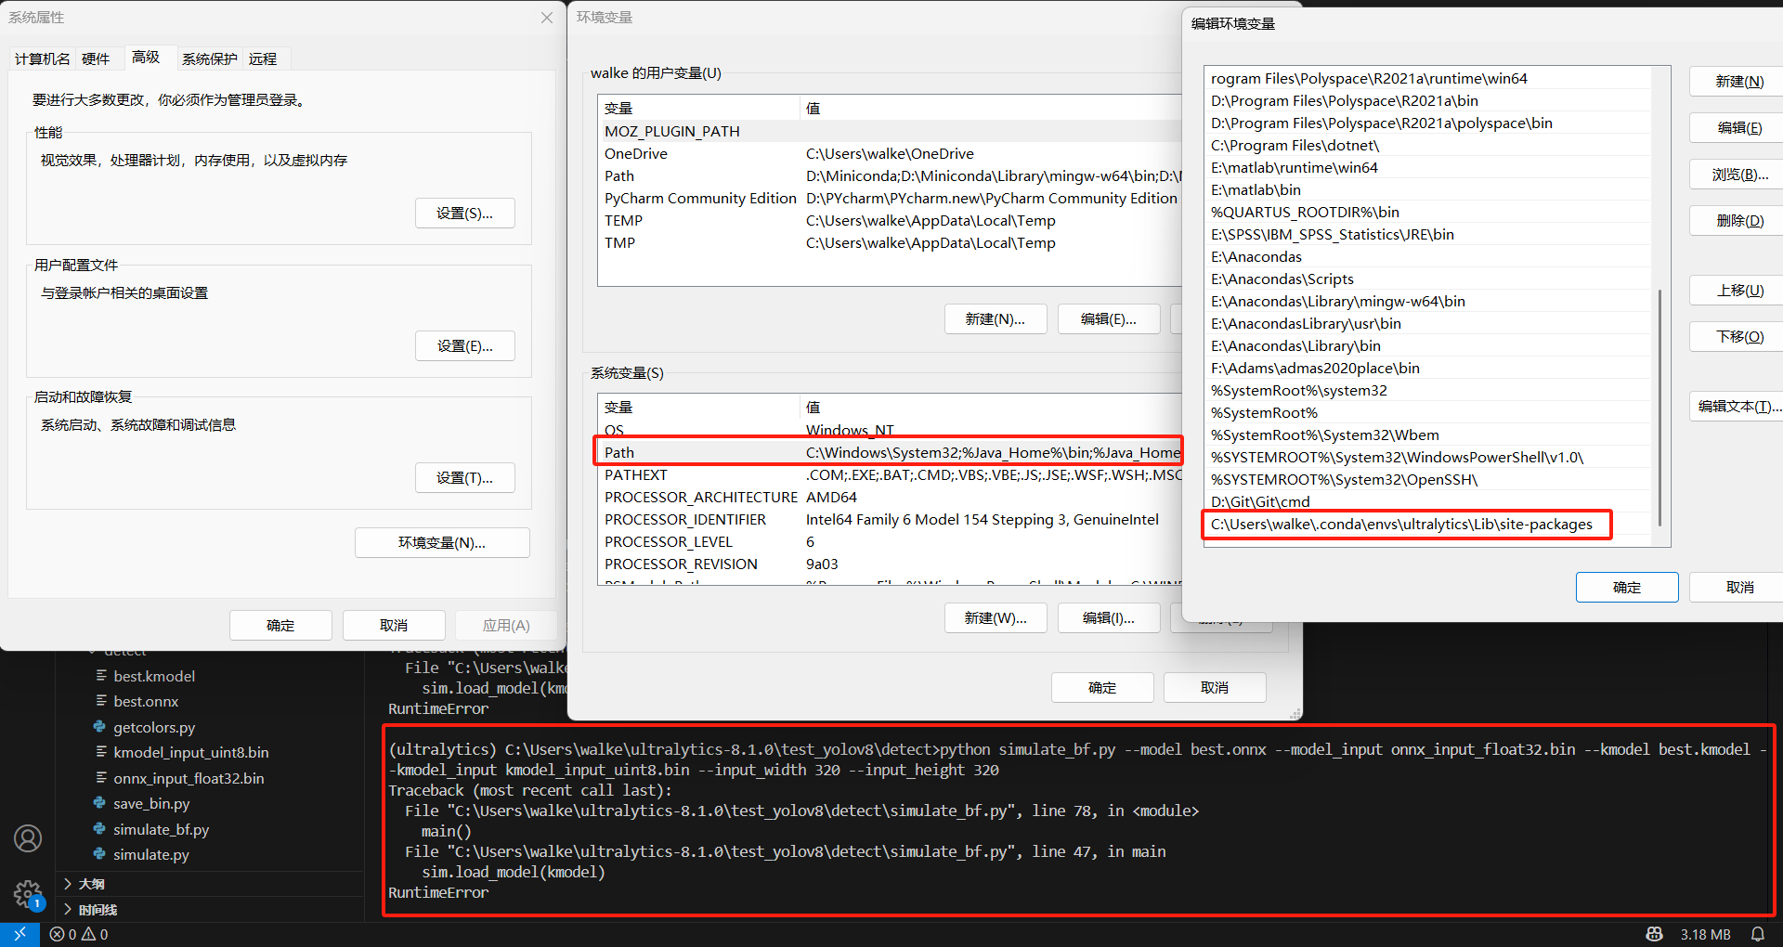The height and width of the screenshot is (947, 1783).
Task: Open the 系统保护 tab
Action: (x=209, y=58)
